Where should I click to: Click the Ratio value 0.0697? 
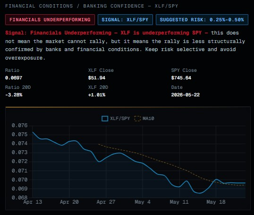[x=14, y=78]
